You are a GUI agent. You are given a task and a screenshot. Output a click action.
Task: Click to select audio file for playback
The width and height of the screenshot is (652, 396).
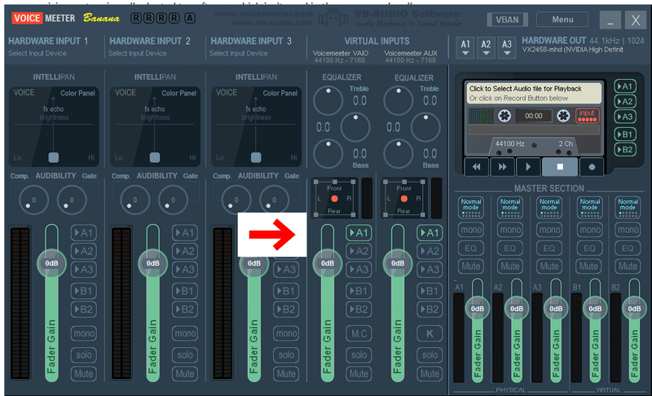click(x=533, y=93)
